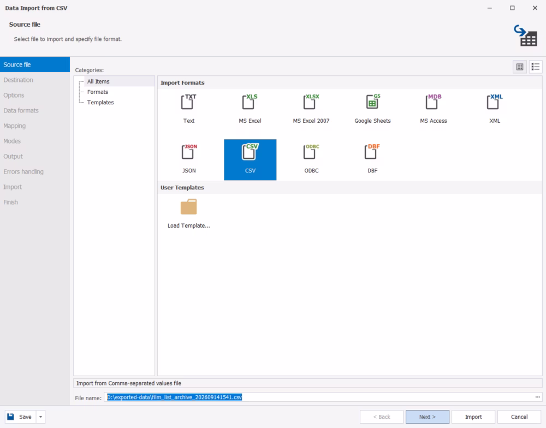Select the DBF import format
The width and height of the screenshot is (546, 428).
372,152
